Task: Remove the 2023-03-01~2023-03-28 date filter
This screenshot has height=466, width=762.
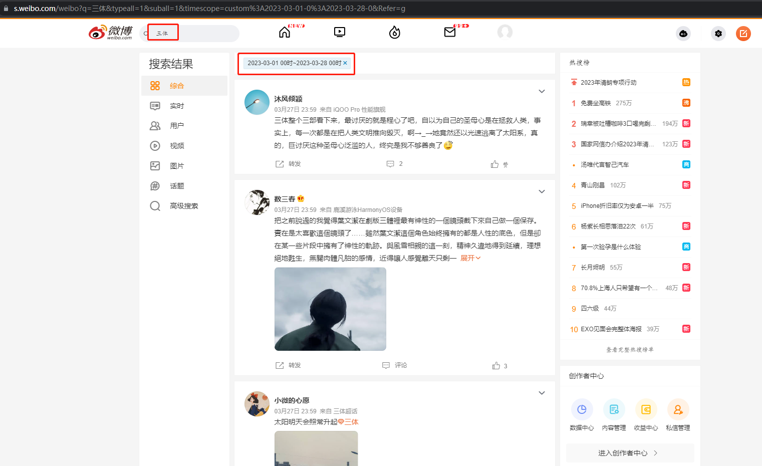Action: [345, 63]
